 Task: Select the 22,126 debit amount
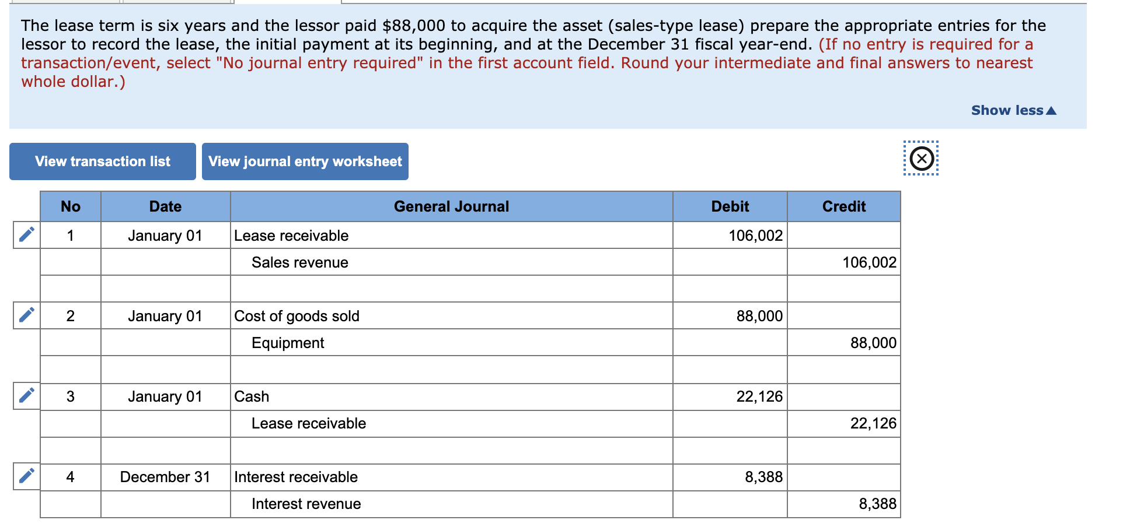point(730,396)
